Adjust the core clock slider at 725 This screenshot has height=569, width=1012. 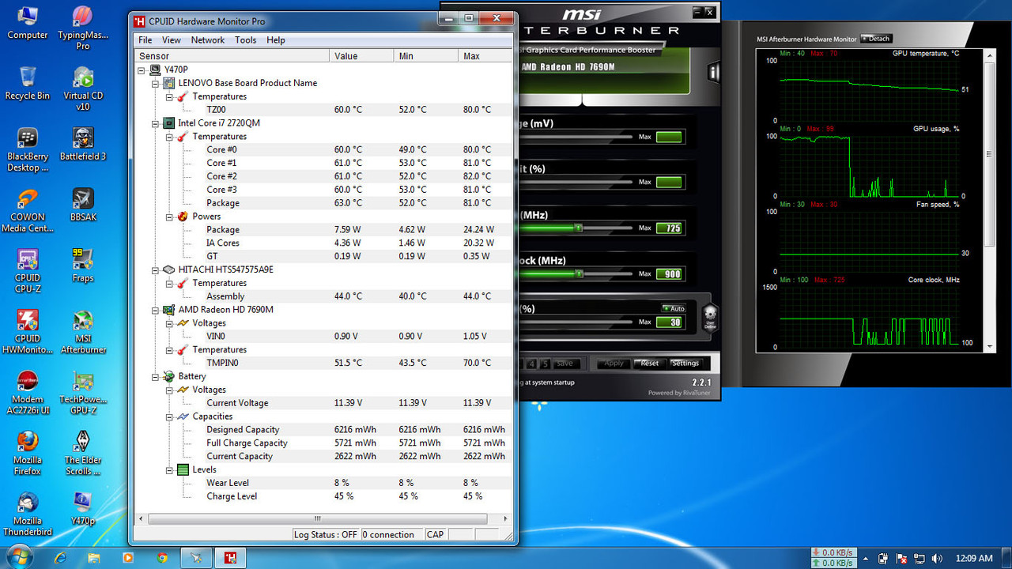(579, 228)
